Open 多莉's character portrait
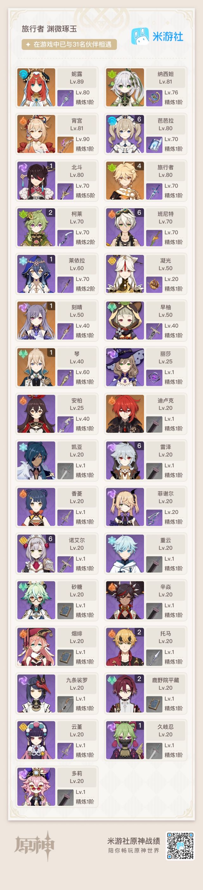The width and height of the screenshot is (203, 890). point(36,787)
